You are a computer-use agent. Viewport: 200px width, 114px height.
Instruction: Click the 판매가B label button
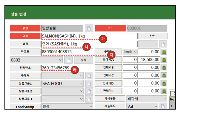coord(108,67)
